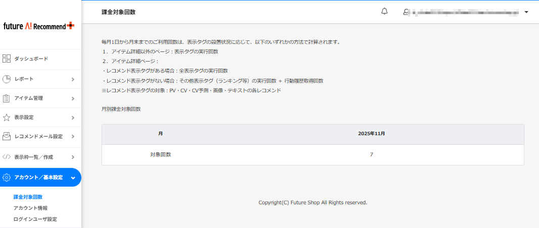Click the アカウント/基本設定 gear icon
Screen dimensions: 539x228
point(7,178)
